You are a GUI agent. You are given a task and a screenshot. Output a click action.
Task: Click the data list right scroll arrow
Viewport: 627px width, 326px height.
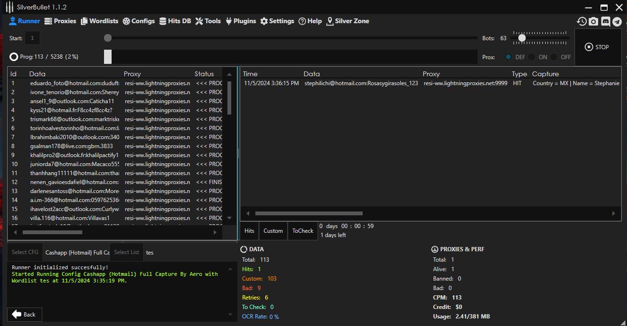pyautogui.click(x=215, y=232)
